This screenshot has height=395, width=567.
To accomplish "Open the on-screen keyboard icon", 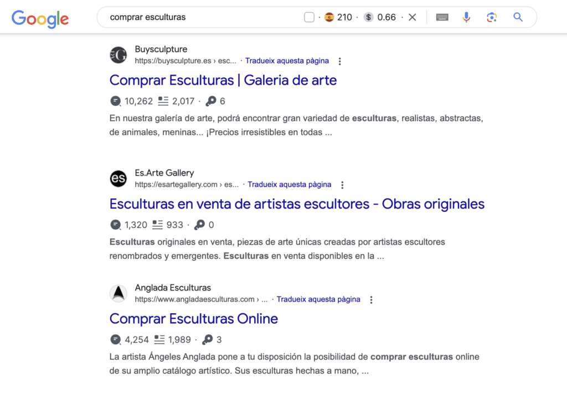I will (442, 17).
